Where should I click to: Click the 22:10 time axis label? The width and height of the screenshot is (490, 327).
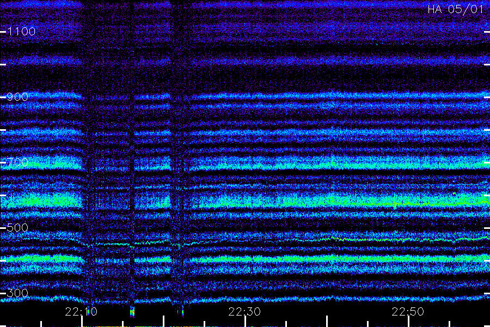coord(81,312)
